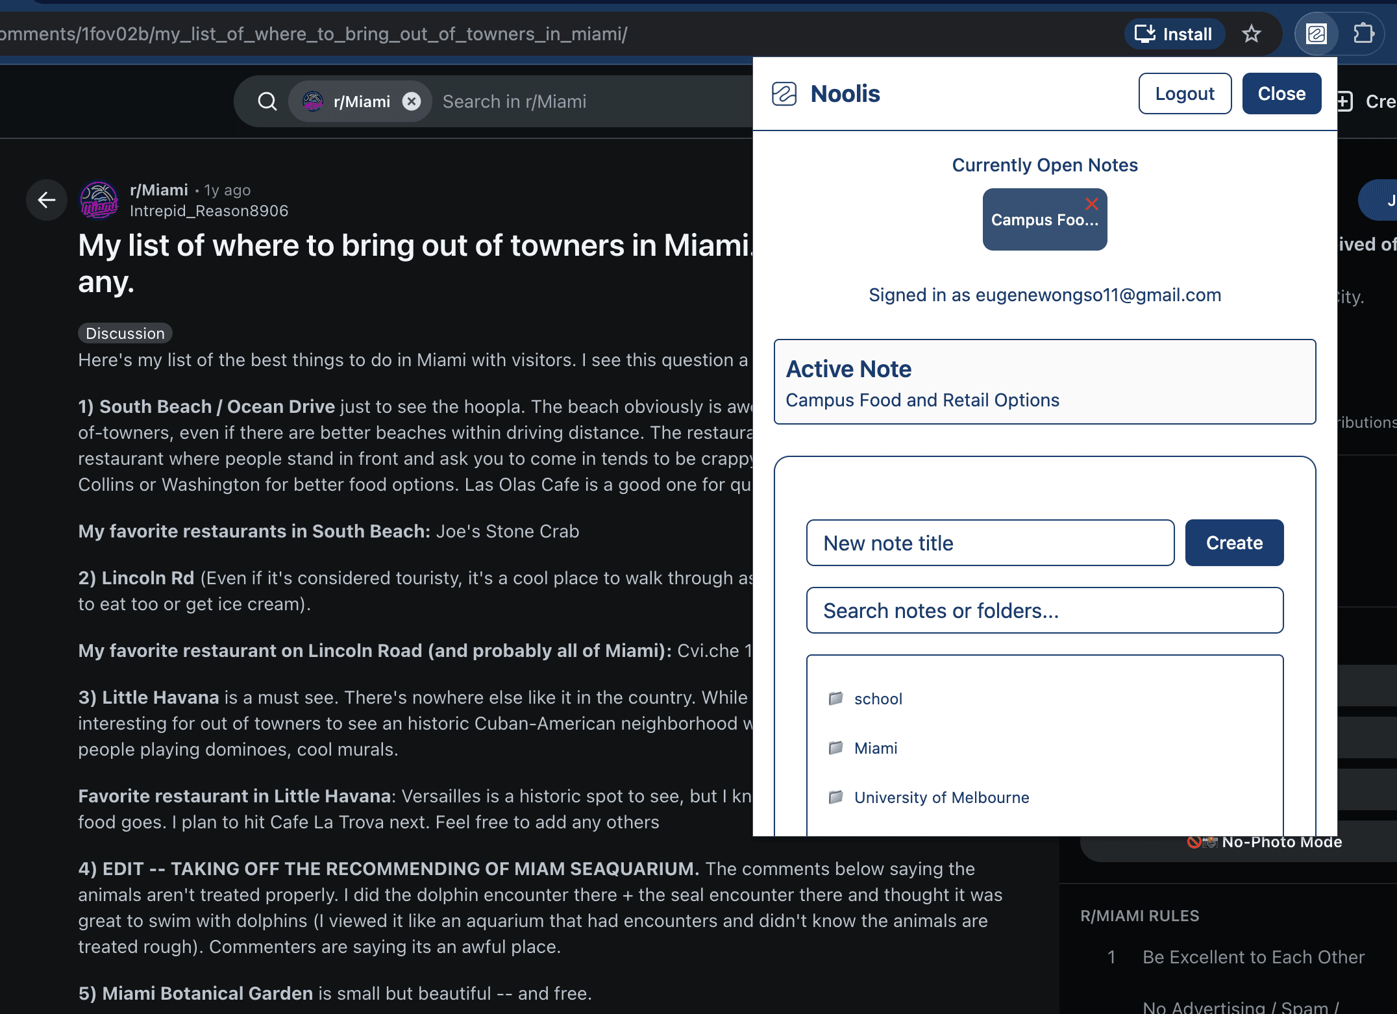Open the Intrepid_Reason8906 user profile link
Image resolution: width=1397 pixels, height=1014 pixels.
click(x=209, y=211)
